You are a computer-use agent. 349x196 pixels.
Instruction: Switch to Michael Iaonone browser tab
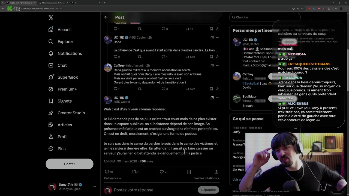coord(53,3)
